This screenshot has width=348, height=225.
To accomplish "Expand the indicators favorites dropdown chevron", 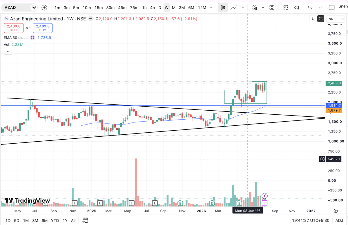I will 263,8.
